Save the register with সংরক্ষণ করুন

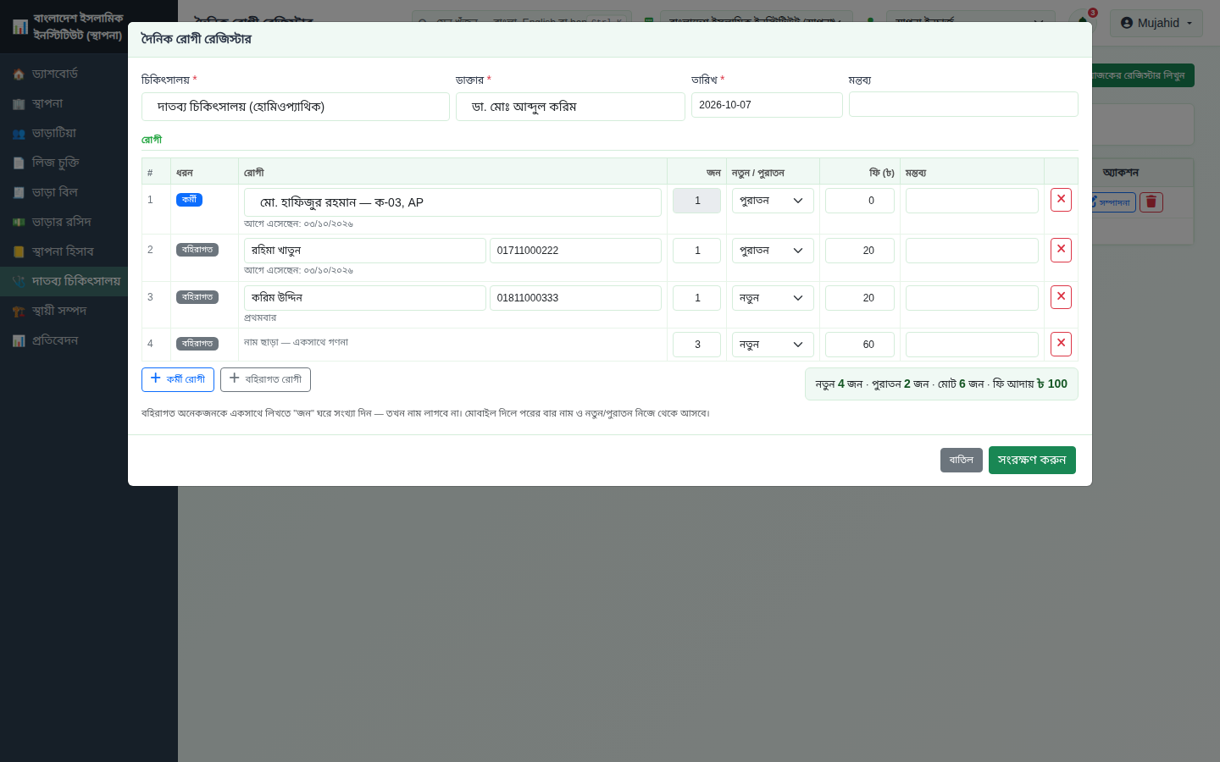click(1032, 460)
